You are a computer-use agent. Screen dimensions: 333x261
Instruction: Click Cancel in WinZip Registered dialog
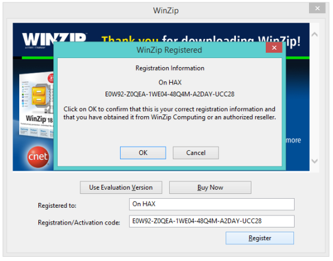click(x=196, y=153)
